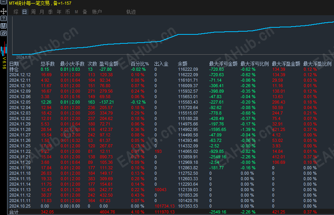Open the 季 quarterly tab
This screenshot has width=334, height=215.
point(50,12)
